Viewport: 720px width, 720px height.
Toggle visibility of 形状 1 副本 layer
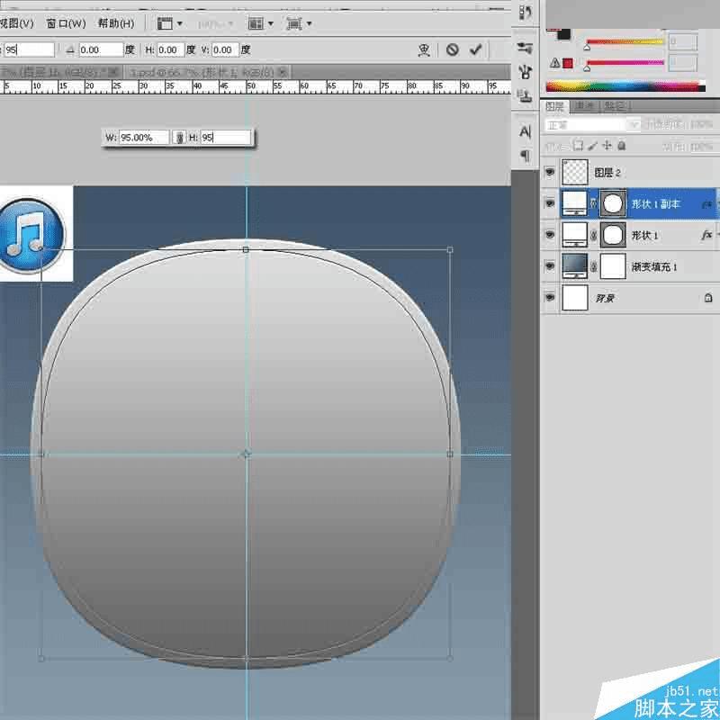click(x=550, y=203)
